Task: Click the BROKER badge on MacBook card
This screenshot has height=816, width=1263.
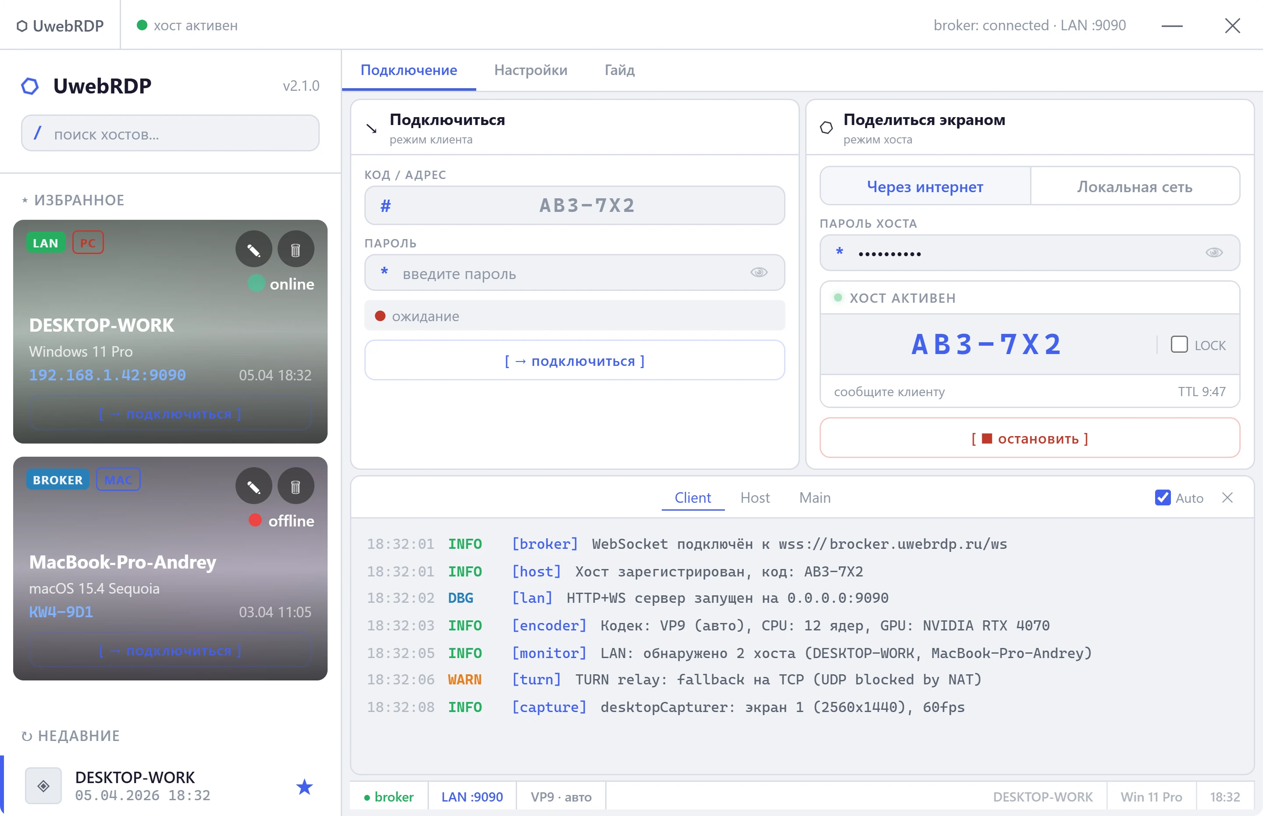Action: [x=58, y=480]
